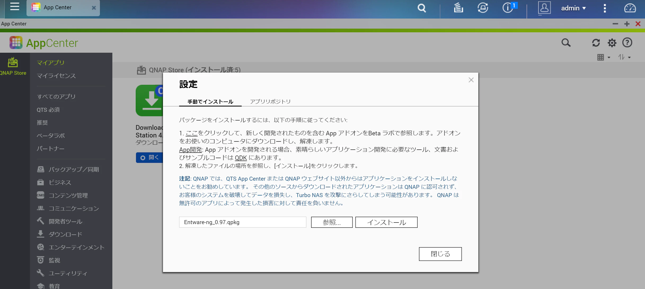645x289 pixels.
Task: Refresh the App Center app list
Action: pyautogui.click(x=596, y=43)
